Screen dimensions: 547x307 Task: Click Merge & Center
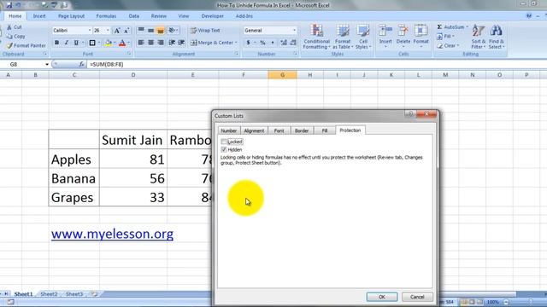212,43
